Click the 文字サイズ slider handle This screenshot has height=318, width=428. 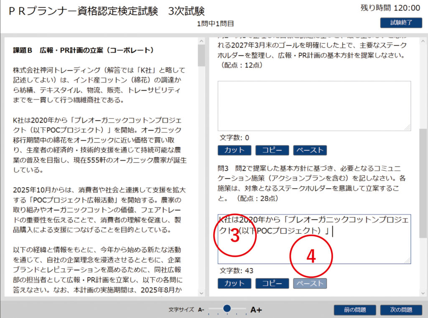227,308
